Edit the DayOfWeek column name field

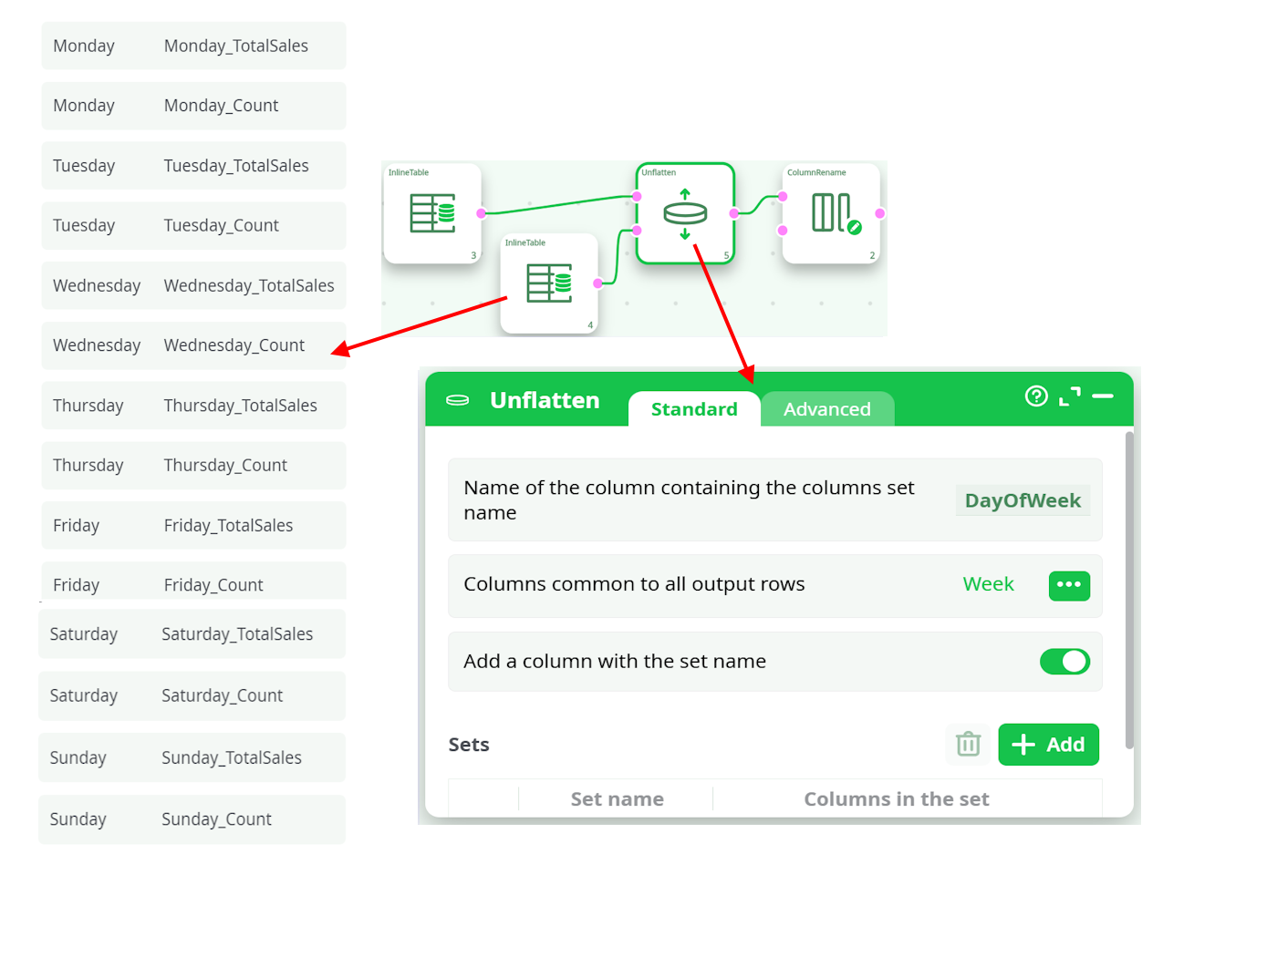click(x=1023, y=500)
